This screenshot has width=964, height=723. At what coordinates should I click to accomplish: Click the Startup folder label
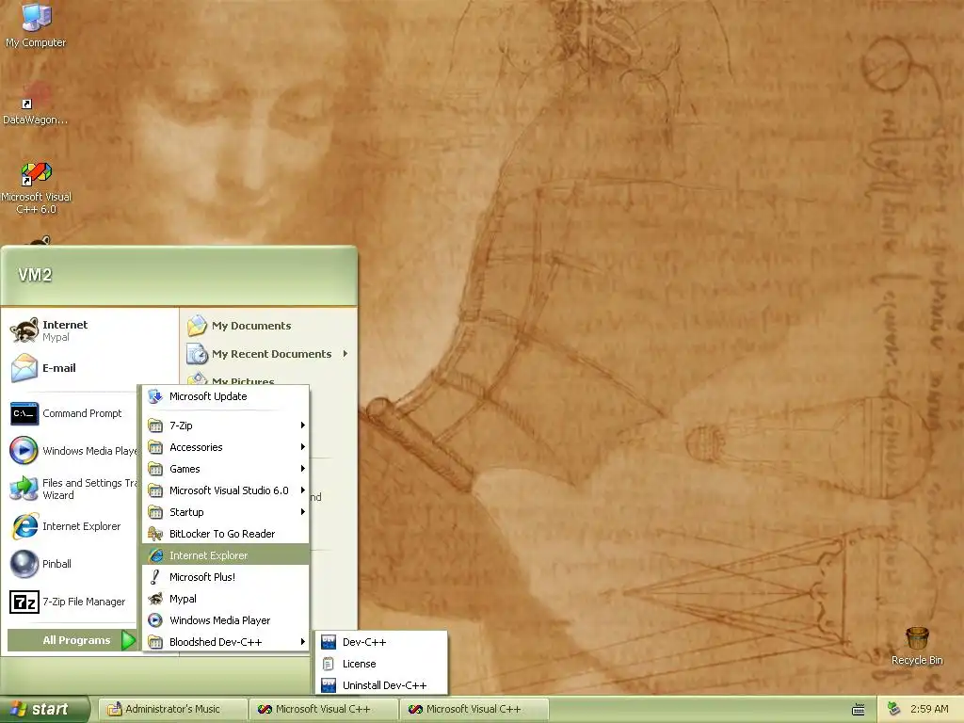186,512
